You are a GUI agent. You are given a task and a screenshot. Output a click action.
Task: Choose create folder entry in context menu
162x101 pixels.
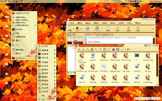[24, 23]
